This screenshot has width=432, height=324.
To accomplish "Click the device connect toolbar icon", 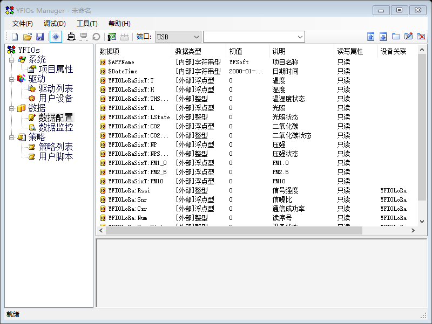I will [71, 37].
